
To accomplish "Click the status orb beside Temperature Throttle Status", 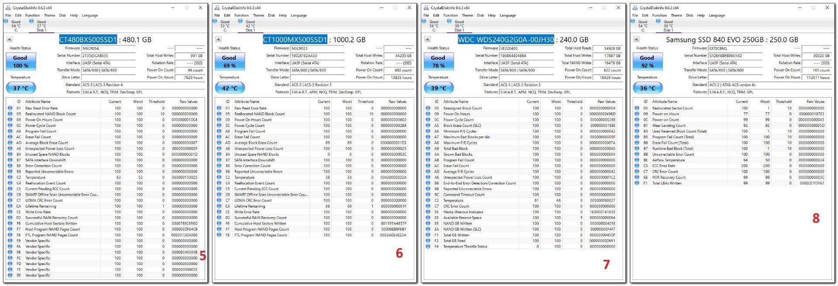I will tap(428, 246).
